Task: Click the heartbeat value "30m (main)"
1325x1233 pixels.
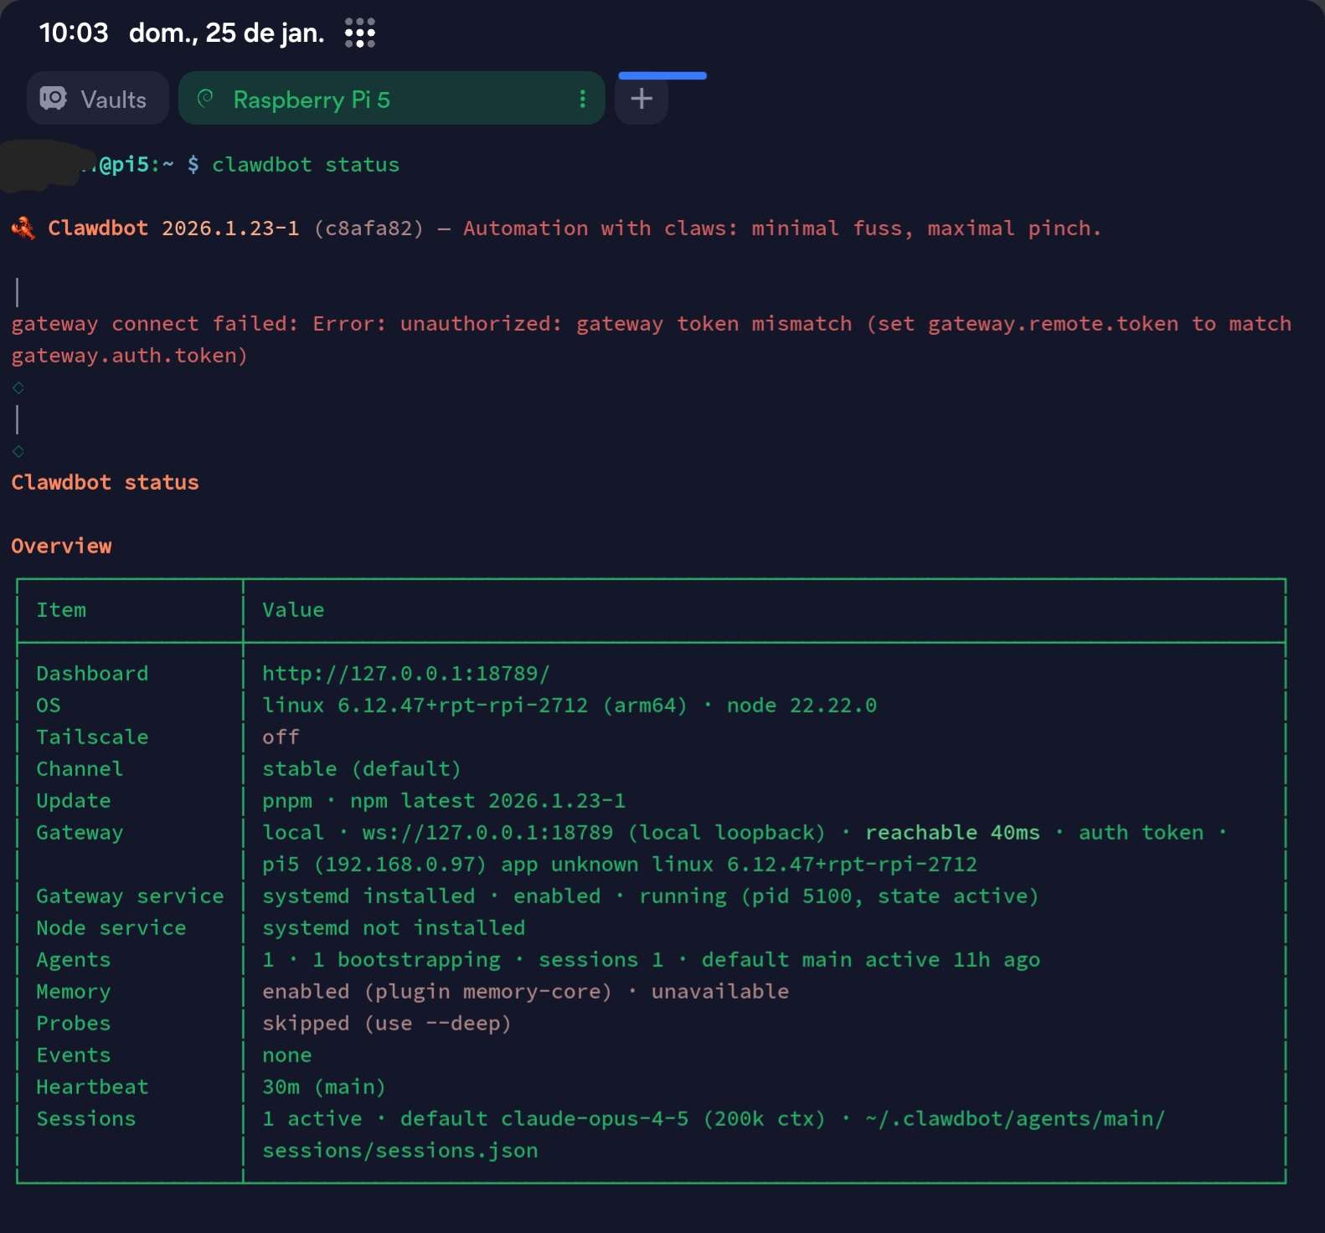Action: pos(324,1087)
